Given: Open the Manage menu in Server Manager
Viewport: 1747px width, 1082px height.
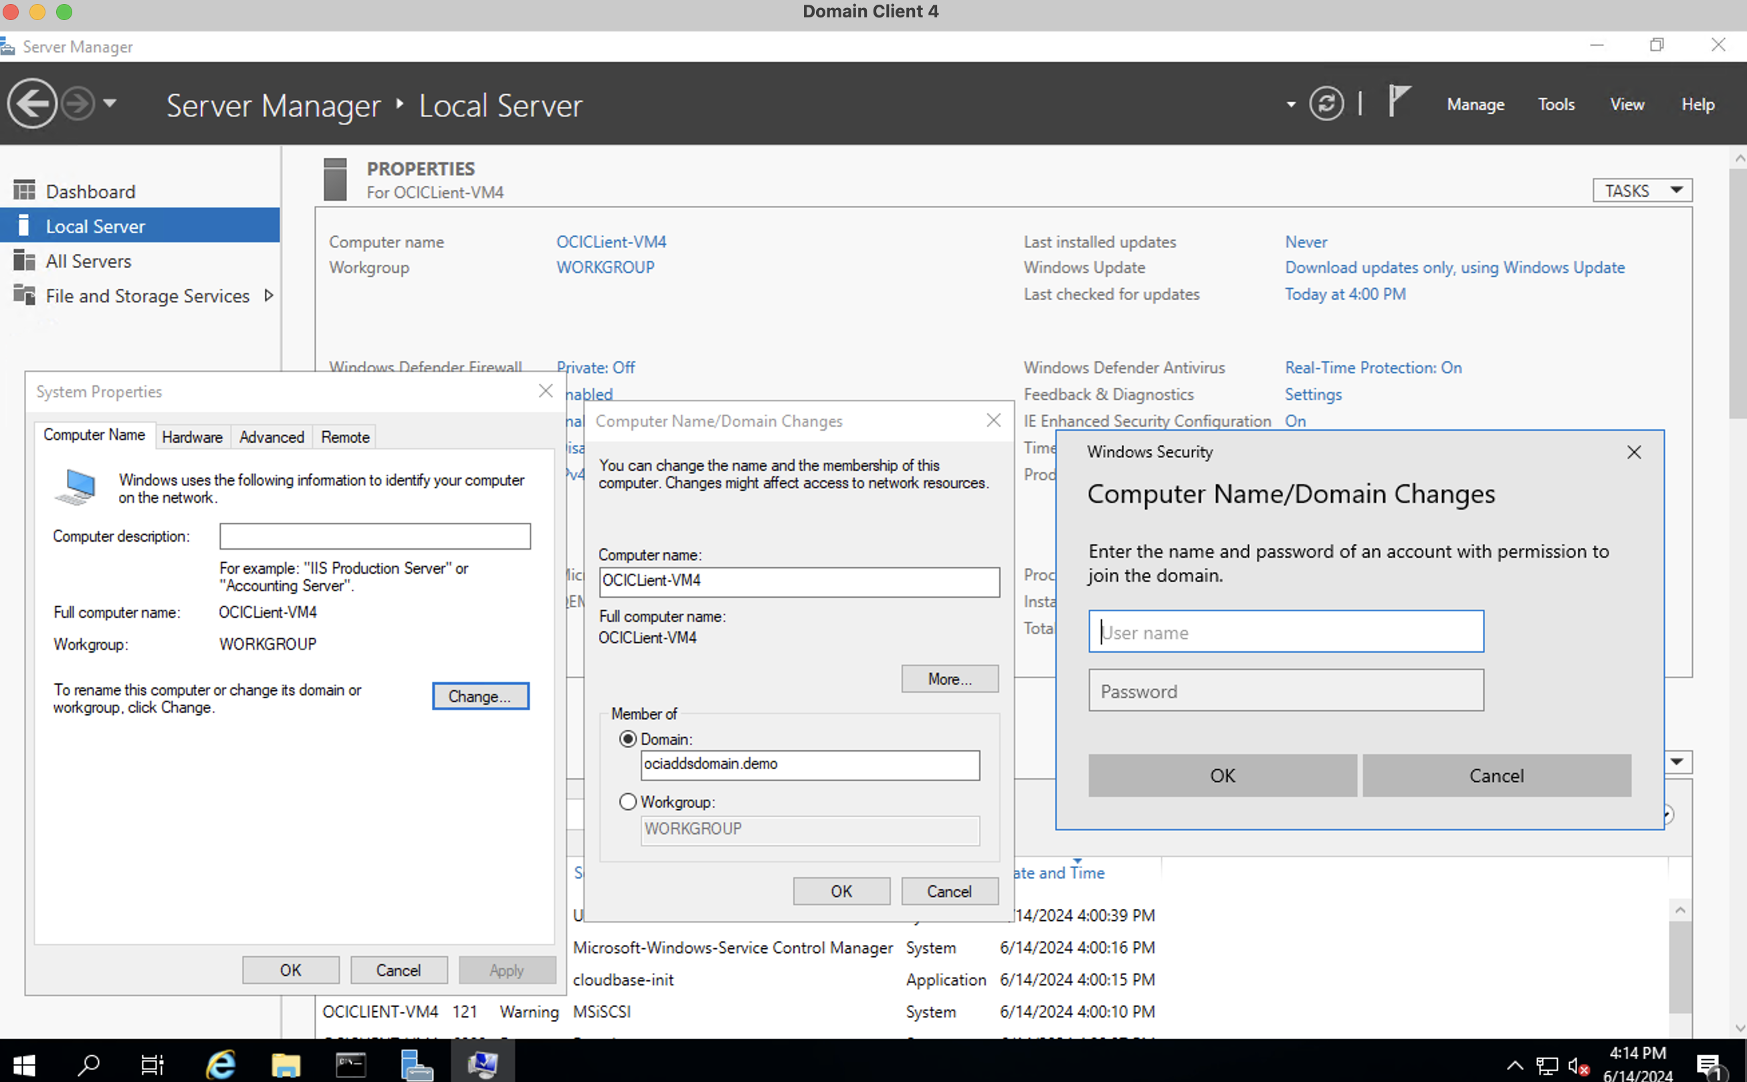Looking at the screenshot, I should (x=1476, y=104).
